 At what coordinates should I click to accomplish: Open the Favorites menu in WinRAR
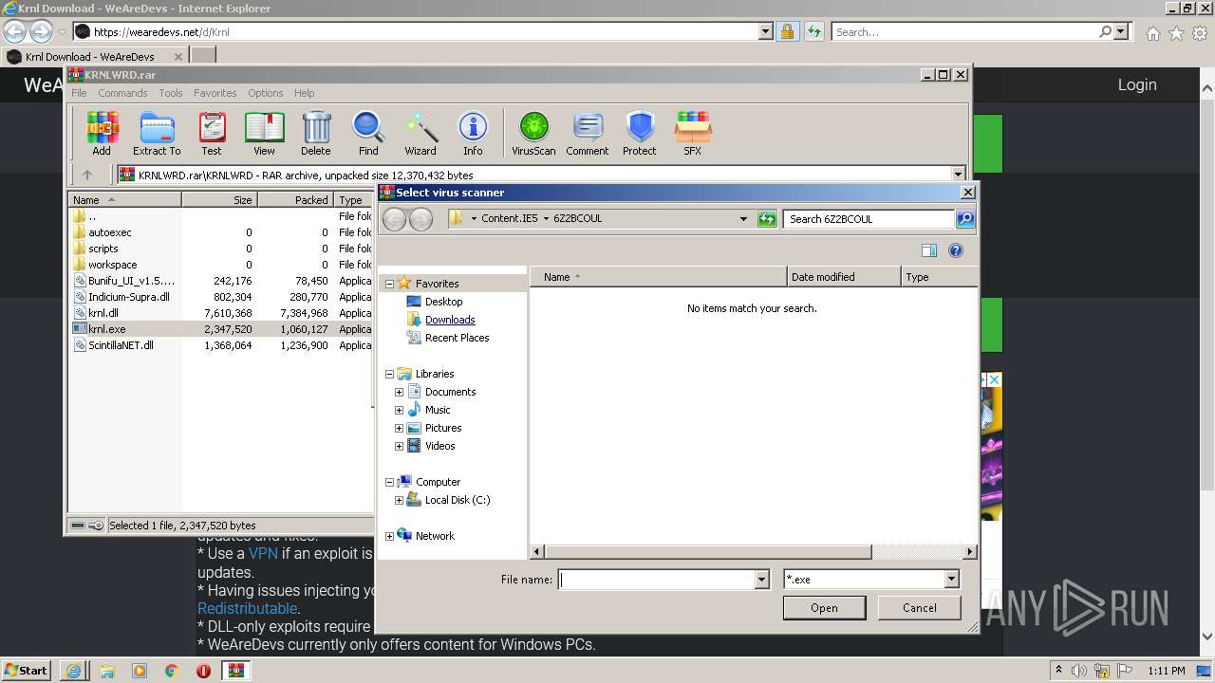point(215,93)
